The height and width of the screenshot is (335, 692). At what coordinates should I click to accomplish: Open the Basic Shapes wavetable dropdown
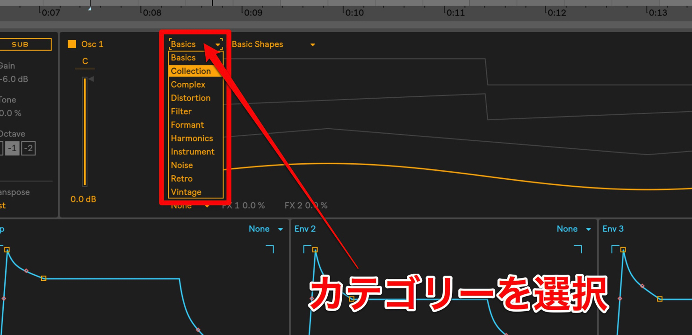274,44
